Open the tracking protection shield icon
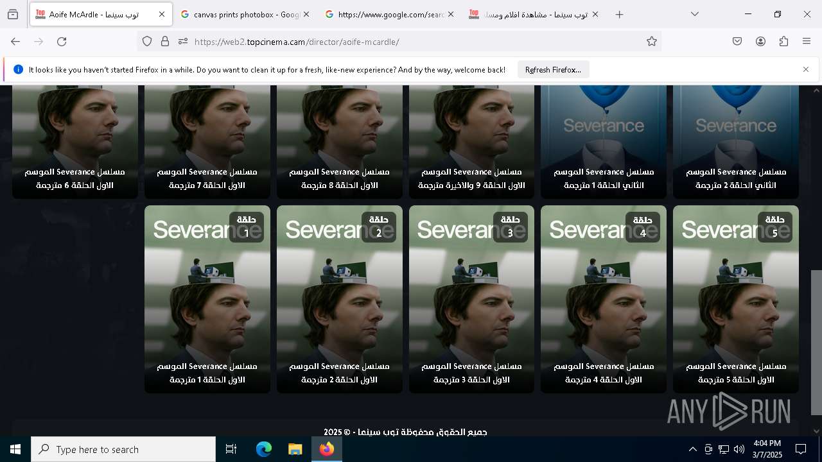 [147, 42]
